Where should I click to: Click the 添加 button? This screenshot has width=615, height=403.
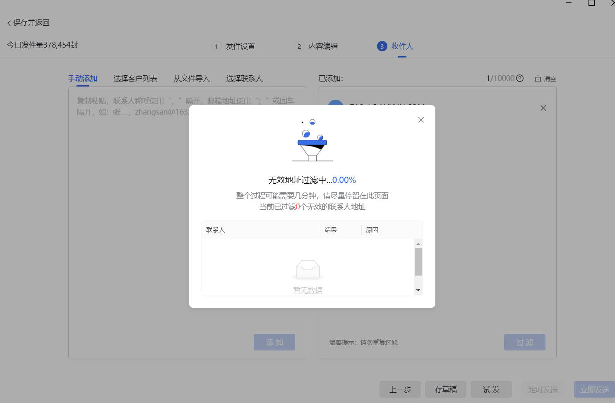pyautogui.click(x=274, y=342)
